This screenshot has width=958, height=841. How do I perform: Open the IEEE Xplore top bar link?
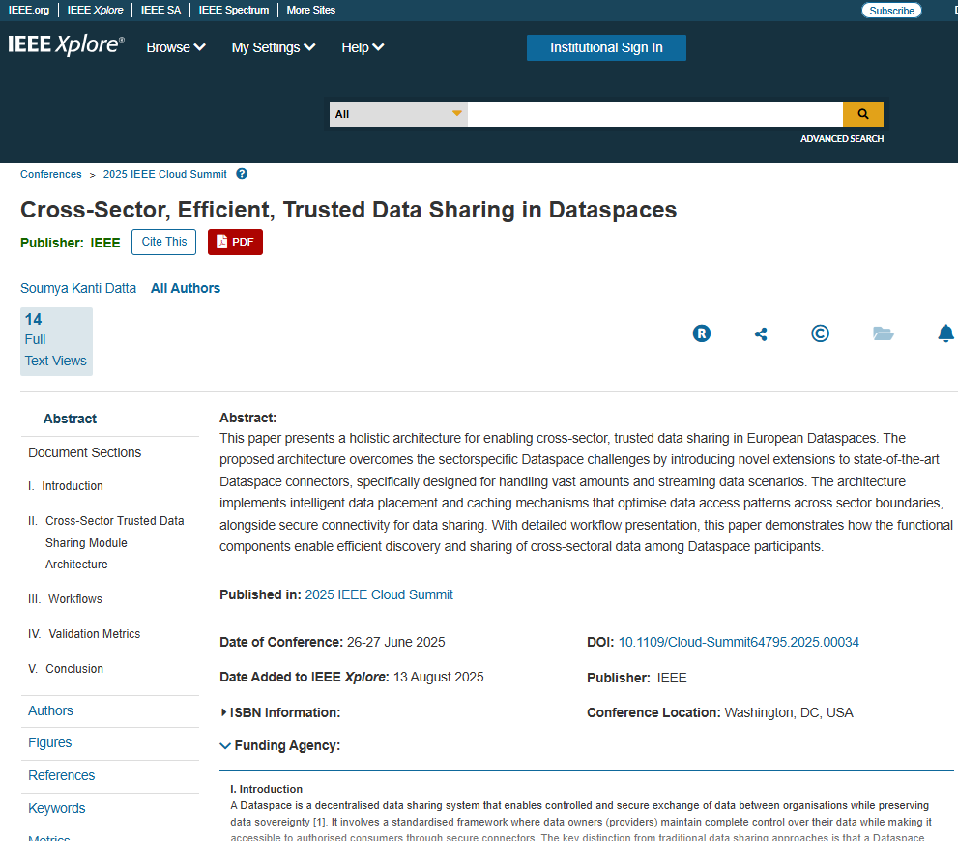click(95, 10)
